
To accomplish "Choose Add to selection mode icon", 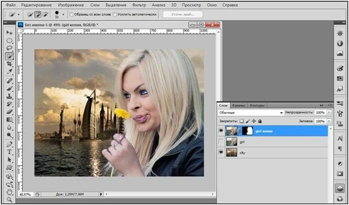I will coord(38,14).
